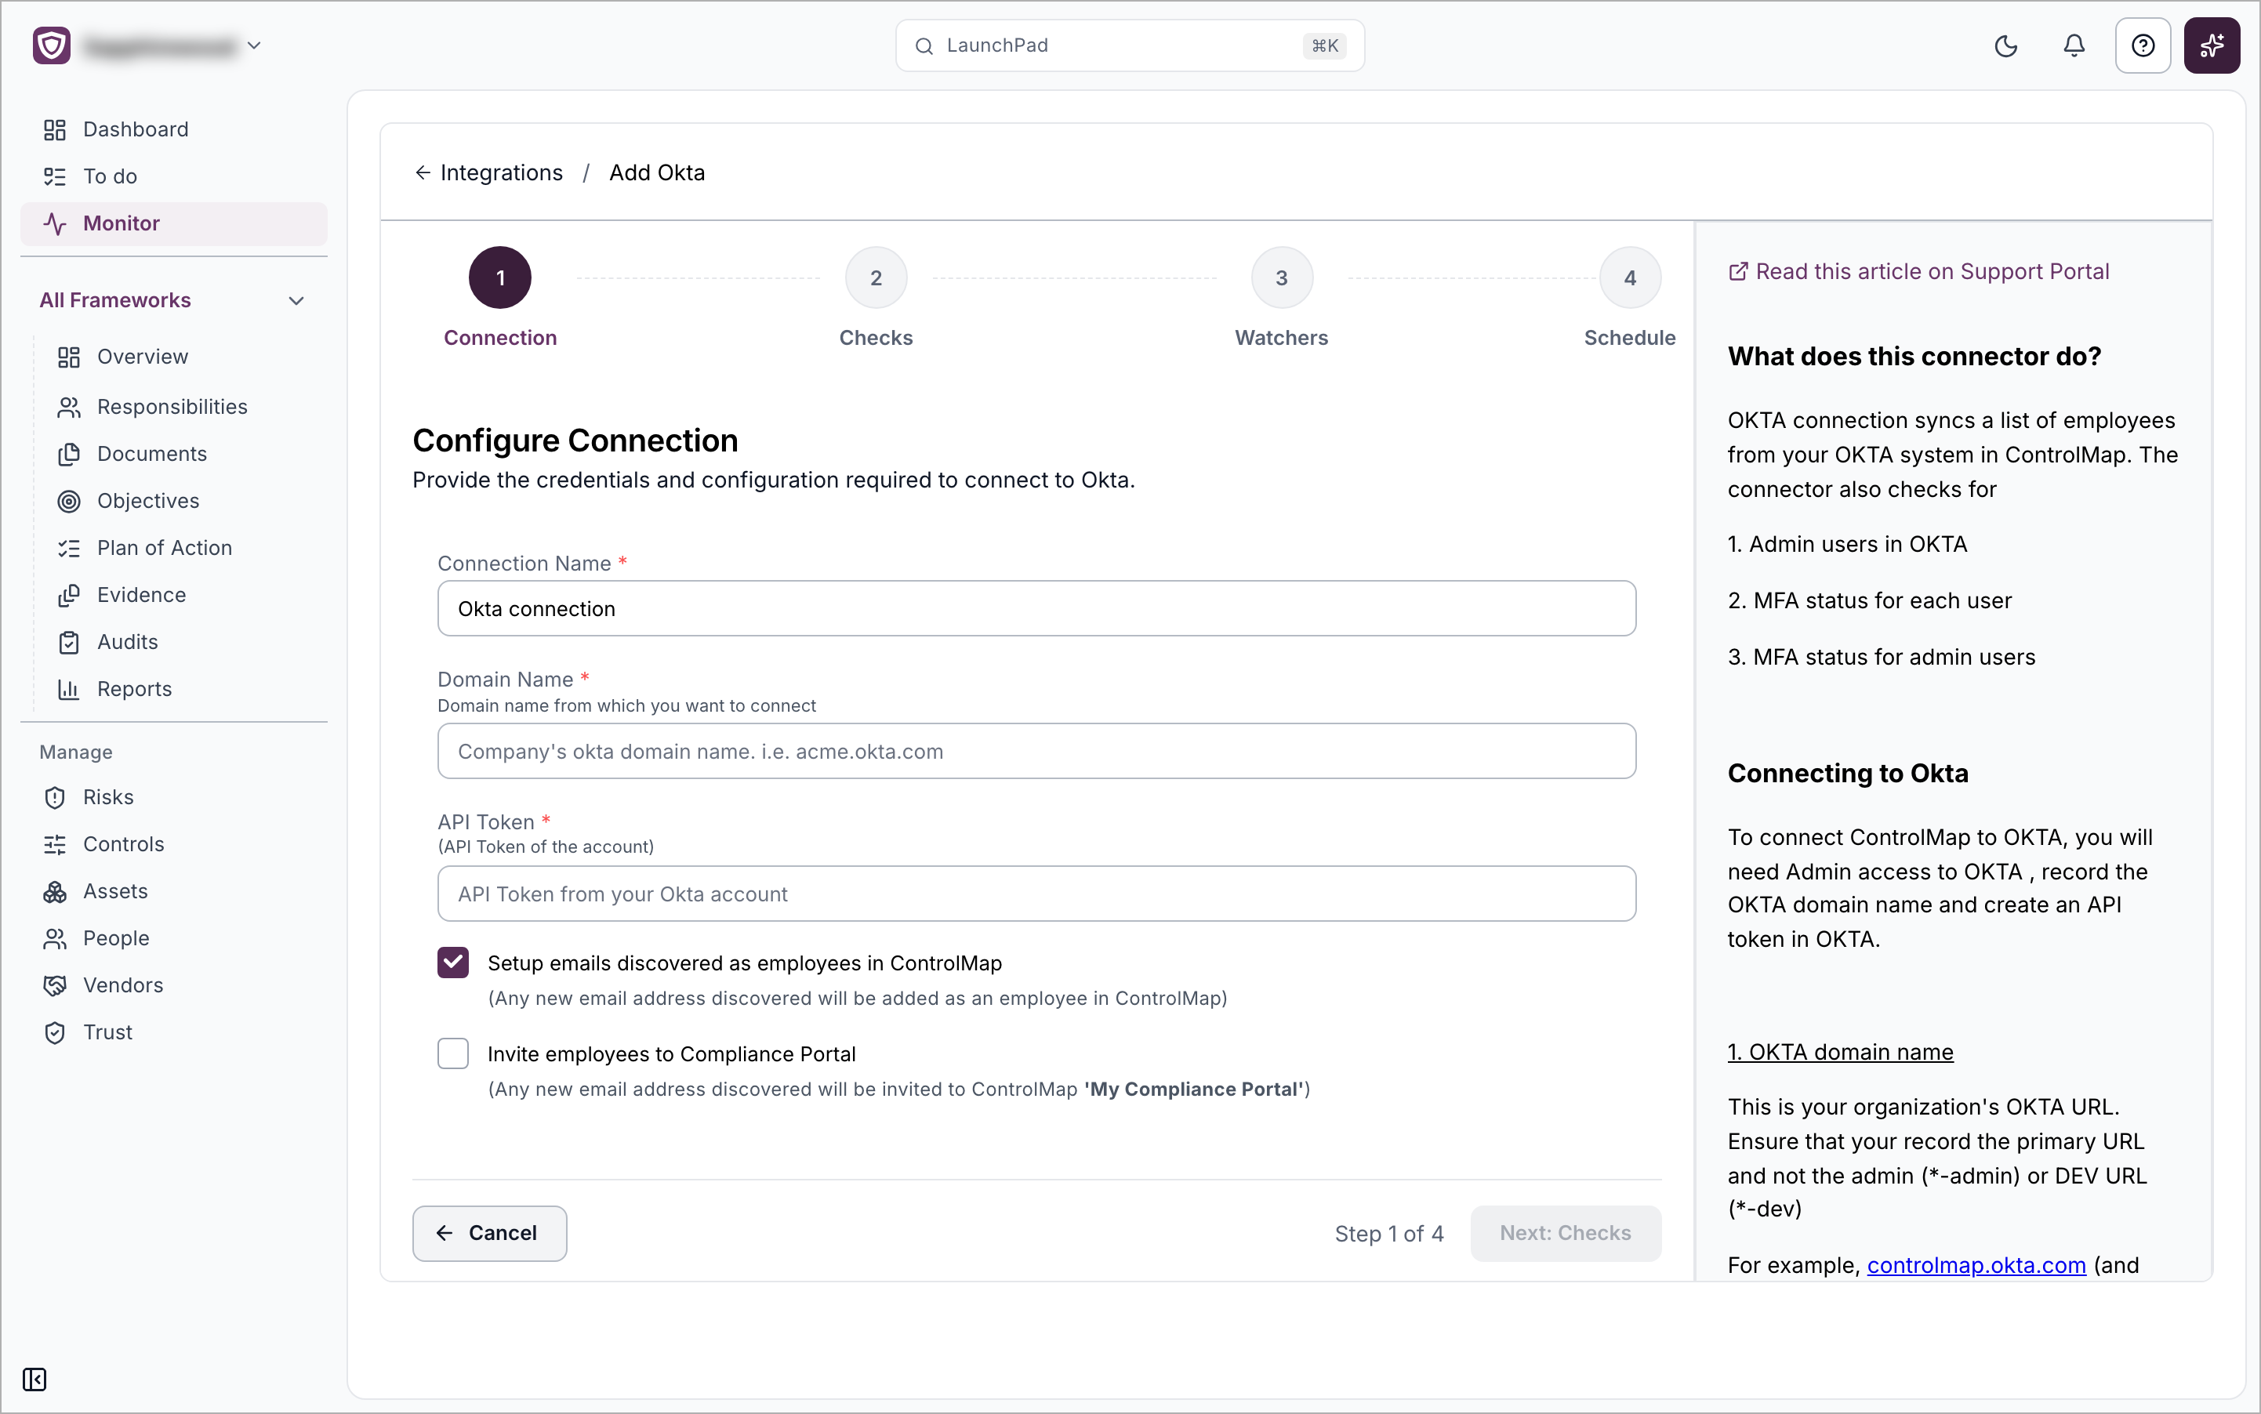The image size is (2261, 1414).
Task: Click into the API Token field
Action: coord(1036,893)
